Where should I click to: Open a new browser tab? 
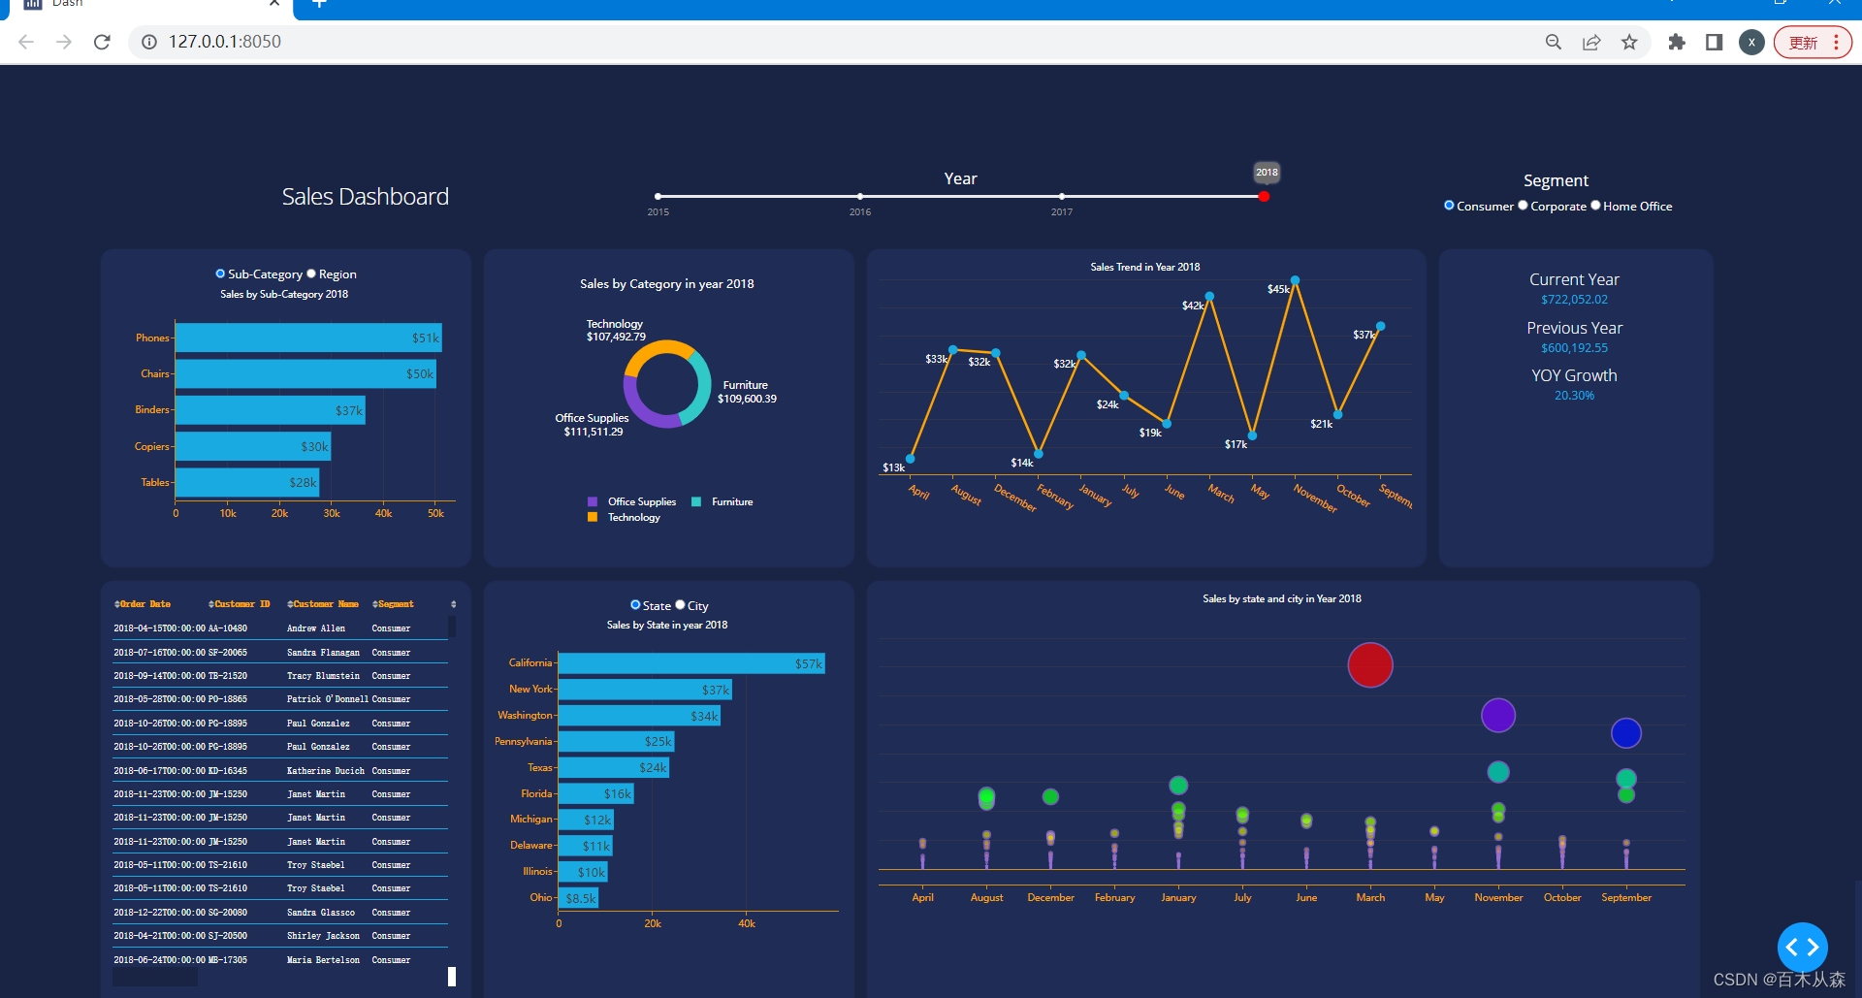coord(320,4)
